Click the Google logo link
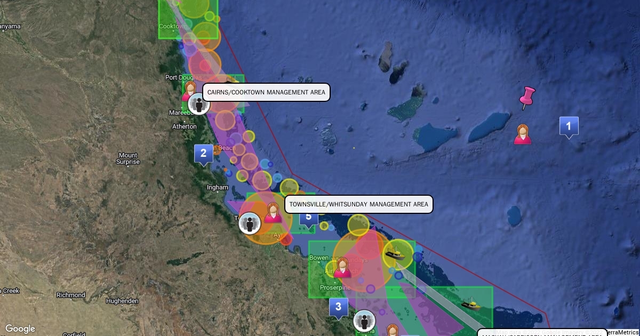Viewport: 640px width, 336px height. tap(20, 329)
